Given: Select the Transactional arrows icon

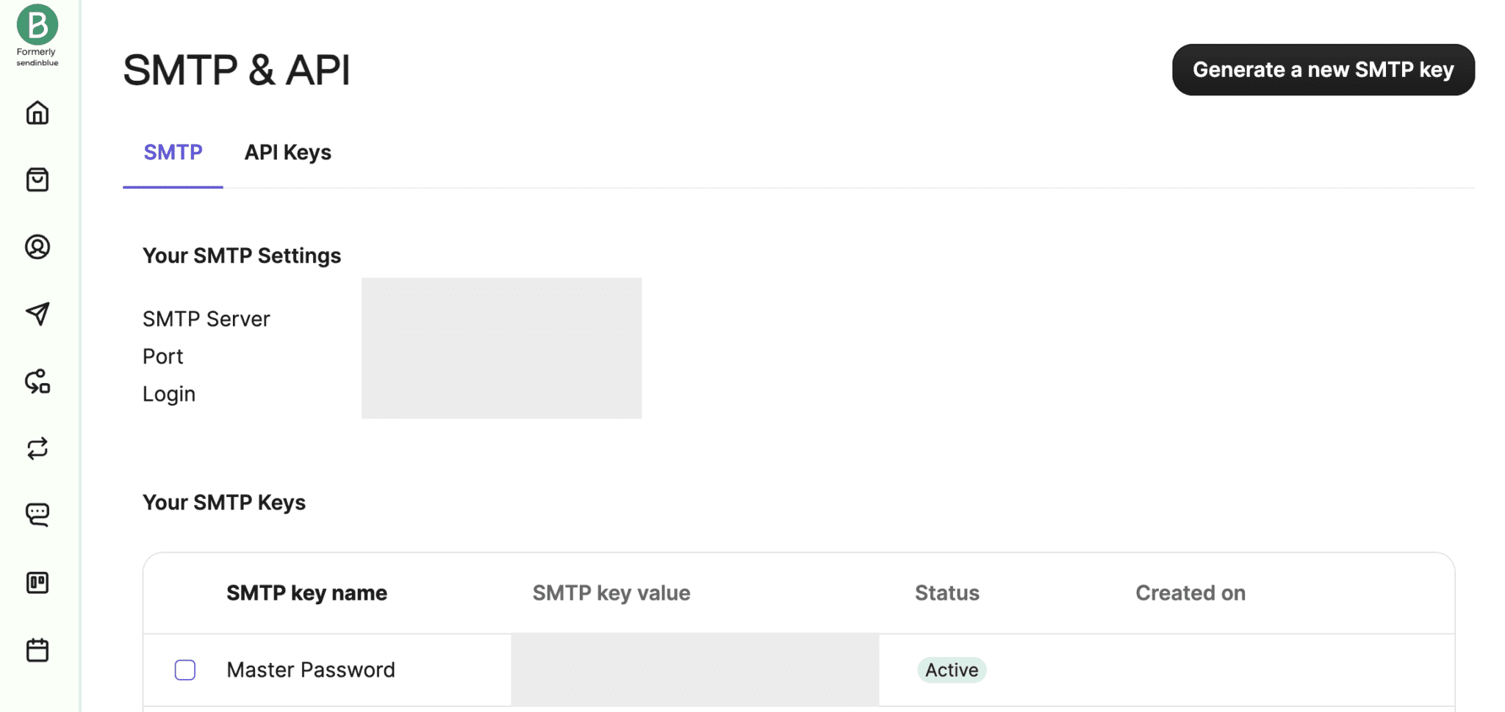Looking at the screenshot, I should click(37, 448).
